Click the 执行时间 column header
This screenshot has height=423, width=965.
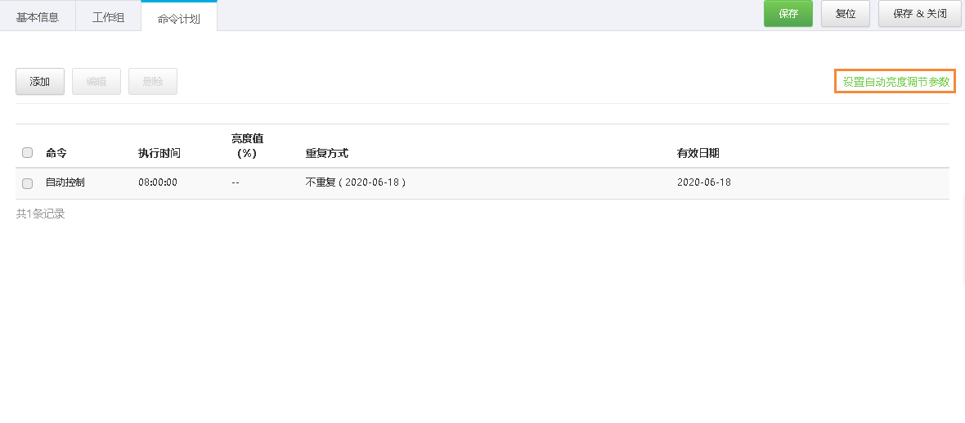pyautogui.click(x=159, y=153)
